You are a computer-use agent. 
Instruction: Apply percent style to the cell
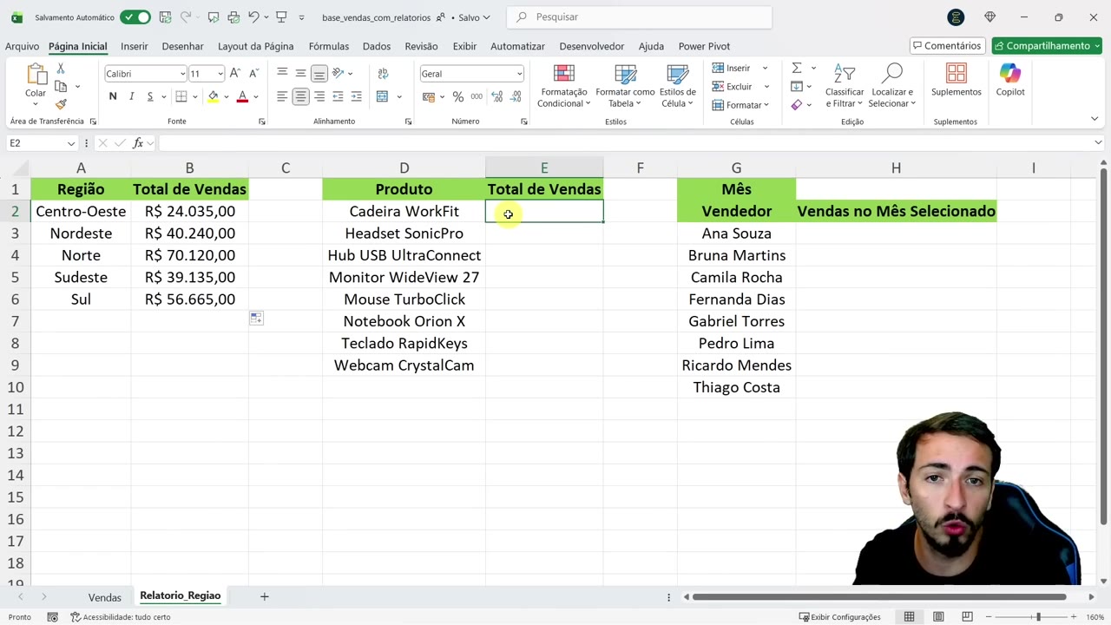coord(458,96)
